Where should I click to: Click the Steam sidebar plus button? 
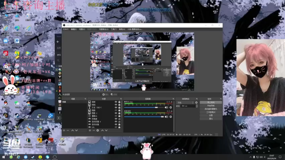tap(59, 118)
